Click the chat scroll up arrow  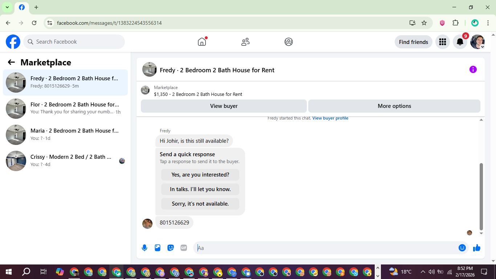[481, 120]
